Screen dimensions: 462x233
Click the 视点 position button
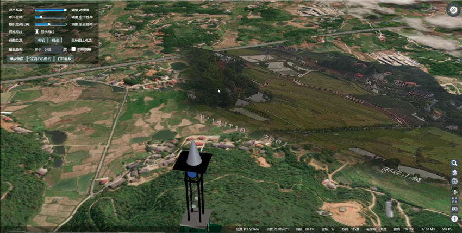coord(55,40)
